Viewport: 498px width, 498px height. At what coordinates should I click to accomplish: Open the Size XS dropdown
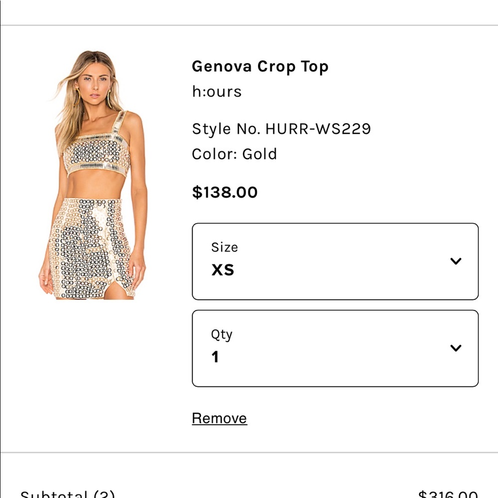tap(335, 261)
